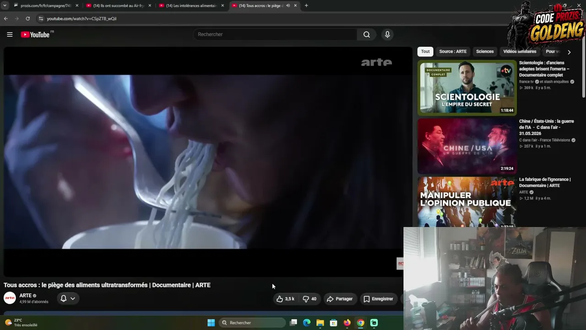Mute the playing tab's speaker icon

coord(288,5)
